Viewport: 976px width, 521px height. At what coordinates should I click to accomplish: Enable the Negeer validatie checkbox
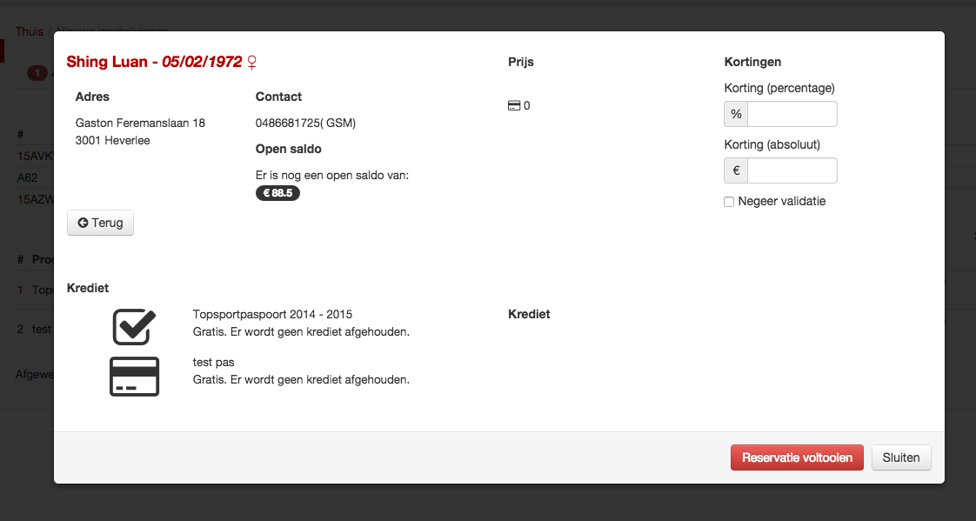729,202
